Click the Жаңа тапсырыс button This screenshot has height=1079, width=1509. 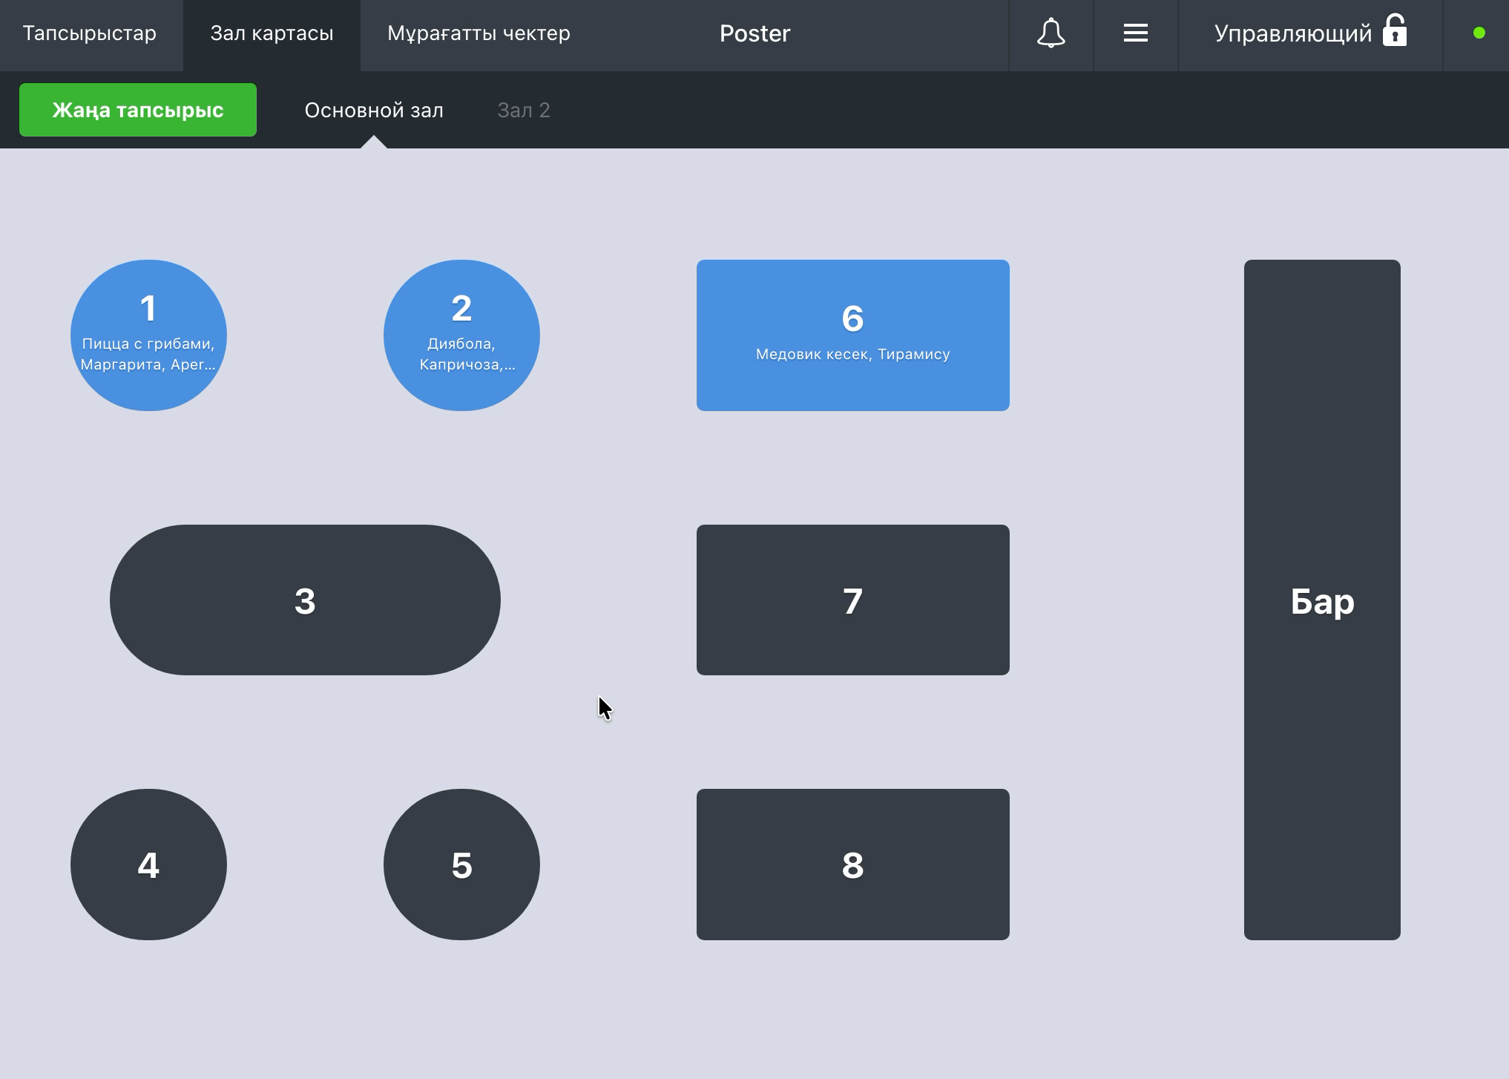[138, 110]
